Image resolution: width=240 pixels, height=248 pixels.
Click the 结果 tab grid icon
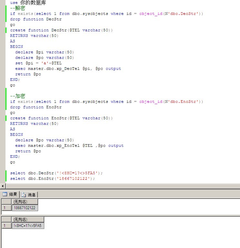(5, 194)
